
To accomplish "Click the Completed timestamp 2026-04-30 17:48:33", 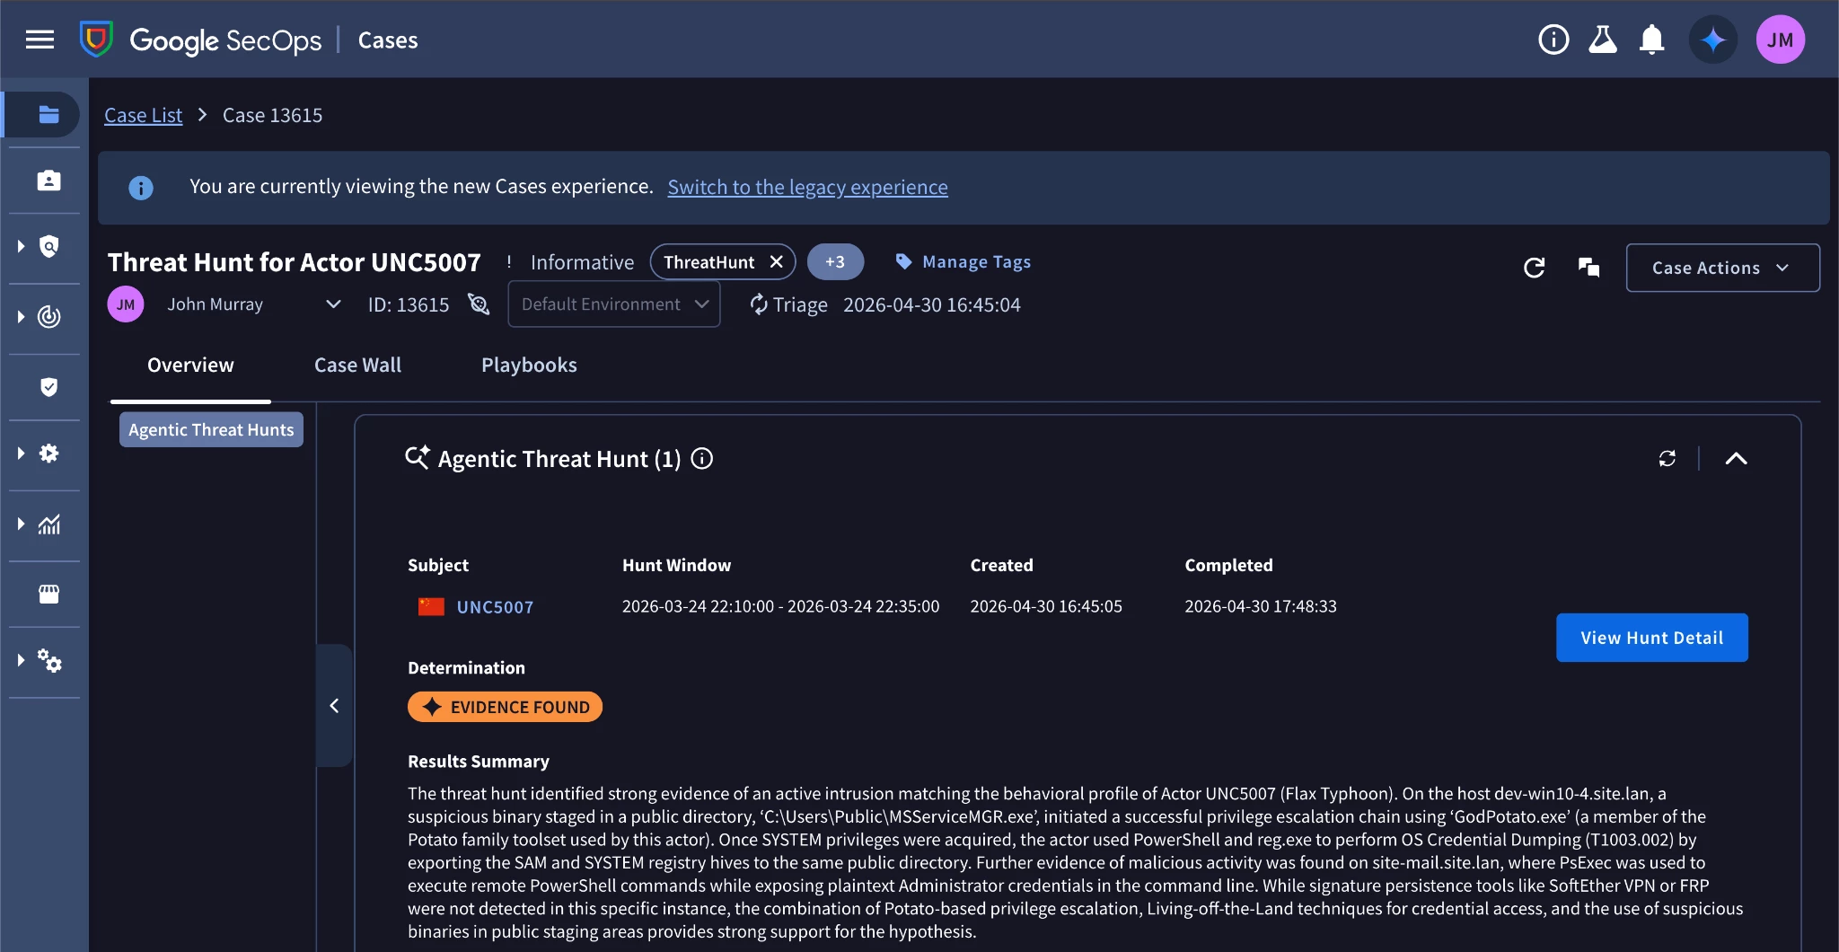I will [1260, 606].
